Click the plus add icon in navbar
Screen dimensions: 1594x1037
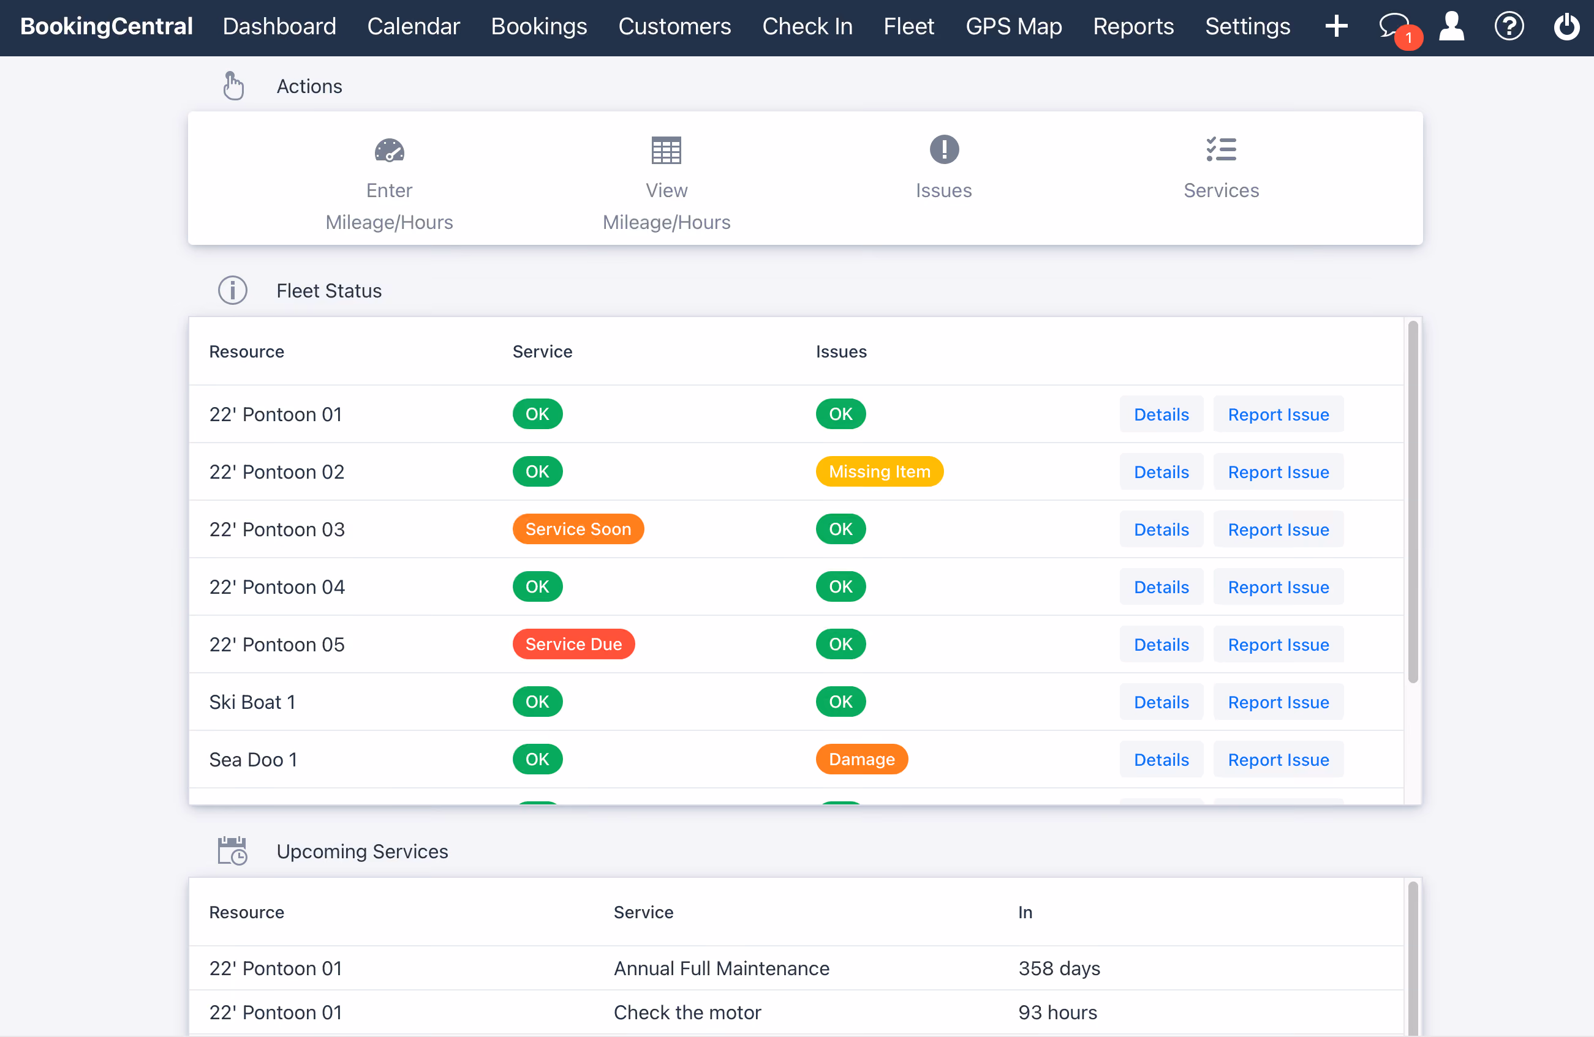pyautogui.click(x=1335, y=26)
